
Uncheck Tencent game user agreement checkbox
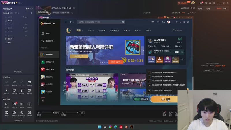click(149, 73)
